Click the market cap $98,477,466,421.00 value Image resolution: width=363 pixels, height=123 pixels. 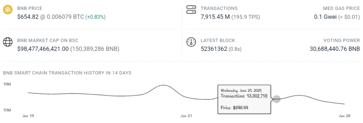coord(43,49)
